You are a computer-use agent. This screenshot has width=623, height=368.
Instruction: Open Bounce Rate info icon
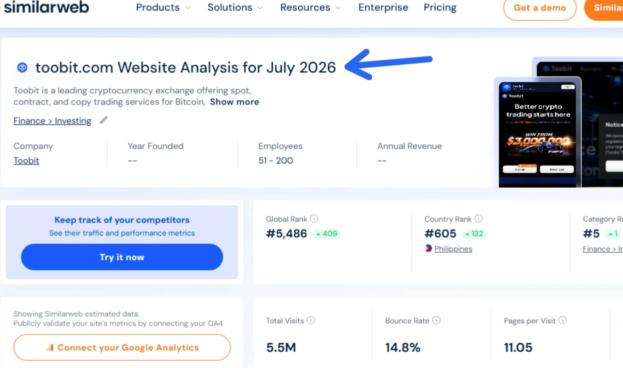tap(436, 320)
